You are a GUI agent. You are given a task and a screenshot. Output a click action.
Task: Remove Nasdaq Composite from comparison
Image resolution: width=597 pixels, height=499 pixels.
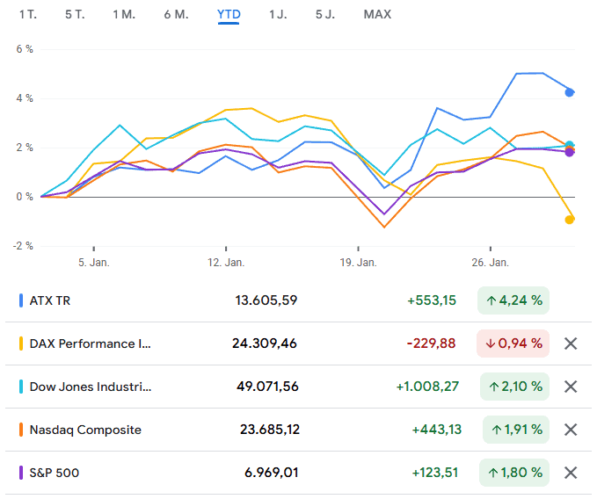tap(571, 430)
